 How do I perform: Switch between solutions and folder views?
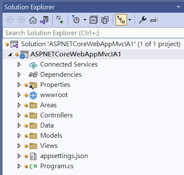click(44, 20)
